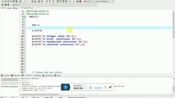Click the Save All toolbar icon

[x=11, y=1]
